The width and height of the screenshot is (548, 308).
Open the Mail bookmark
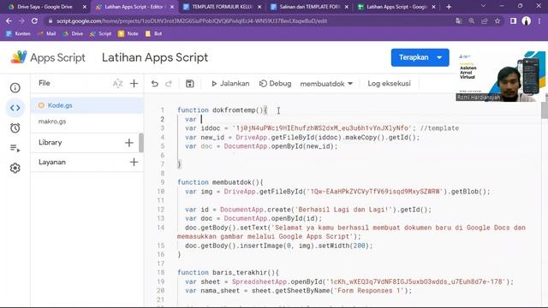point(47,33)
